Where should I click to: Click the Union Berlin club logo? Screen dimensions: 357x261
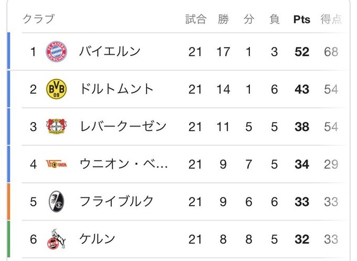click(56, 164)
